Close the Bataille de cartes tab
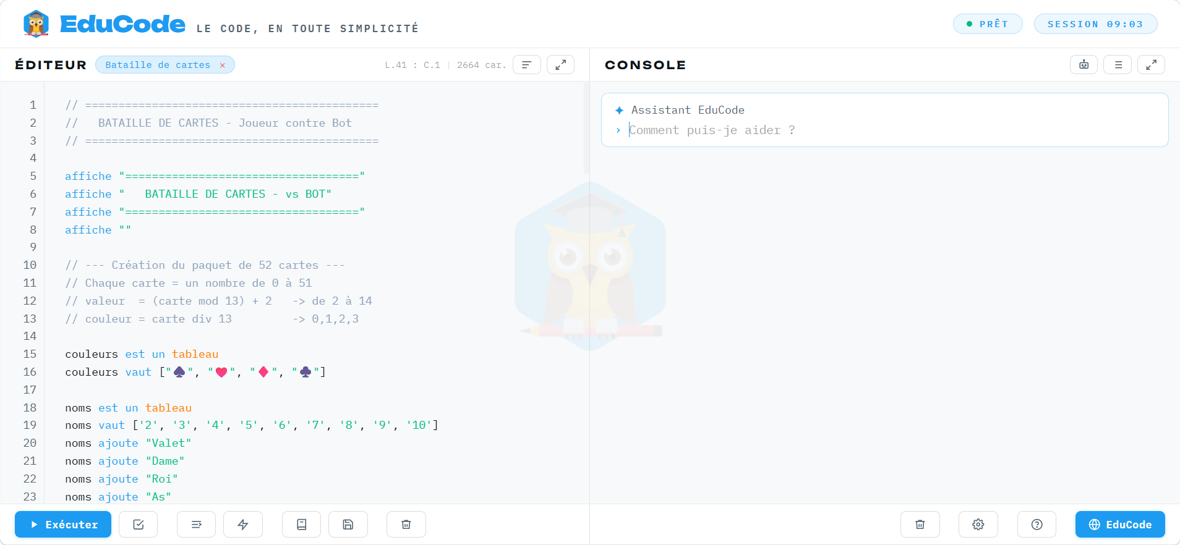The width and height of the screenshot is (1180, 545). coord(223,65)
